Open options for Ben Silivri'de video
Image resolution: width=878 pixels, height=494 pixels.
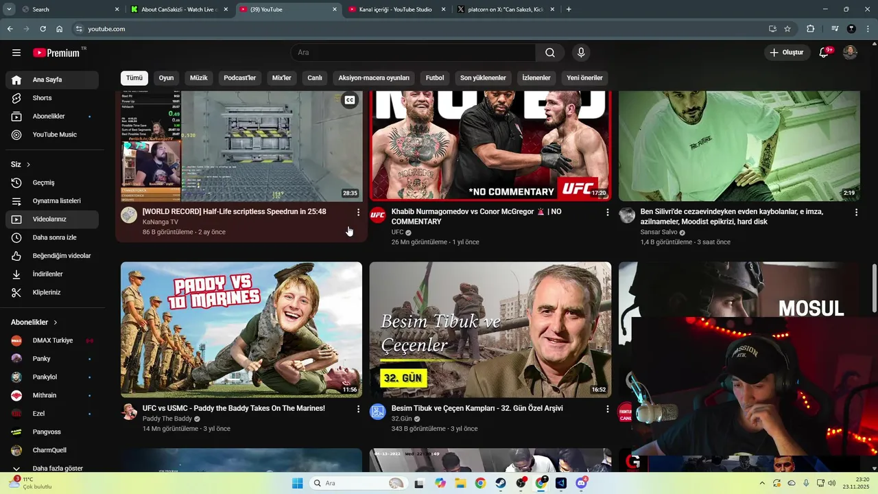[856, 213]
